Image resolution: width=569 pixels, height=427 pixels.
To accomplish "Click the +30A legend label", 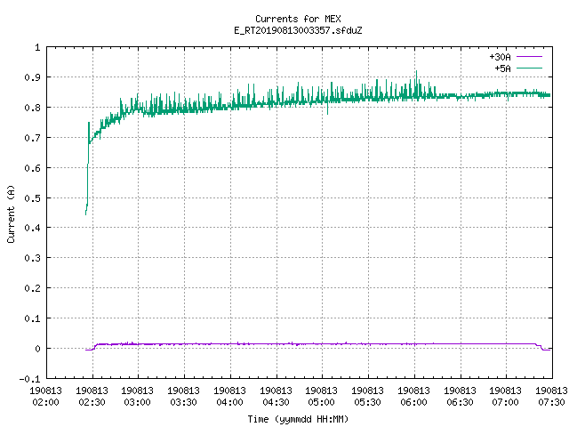I will point(500,57).
